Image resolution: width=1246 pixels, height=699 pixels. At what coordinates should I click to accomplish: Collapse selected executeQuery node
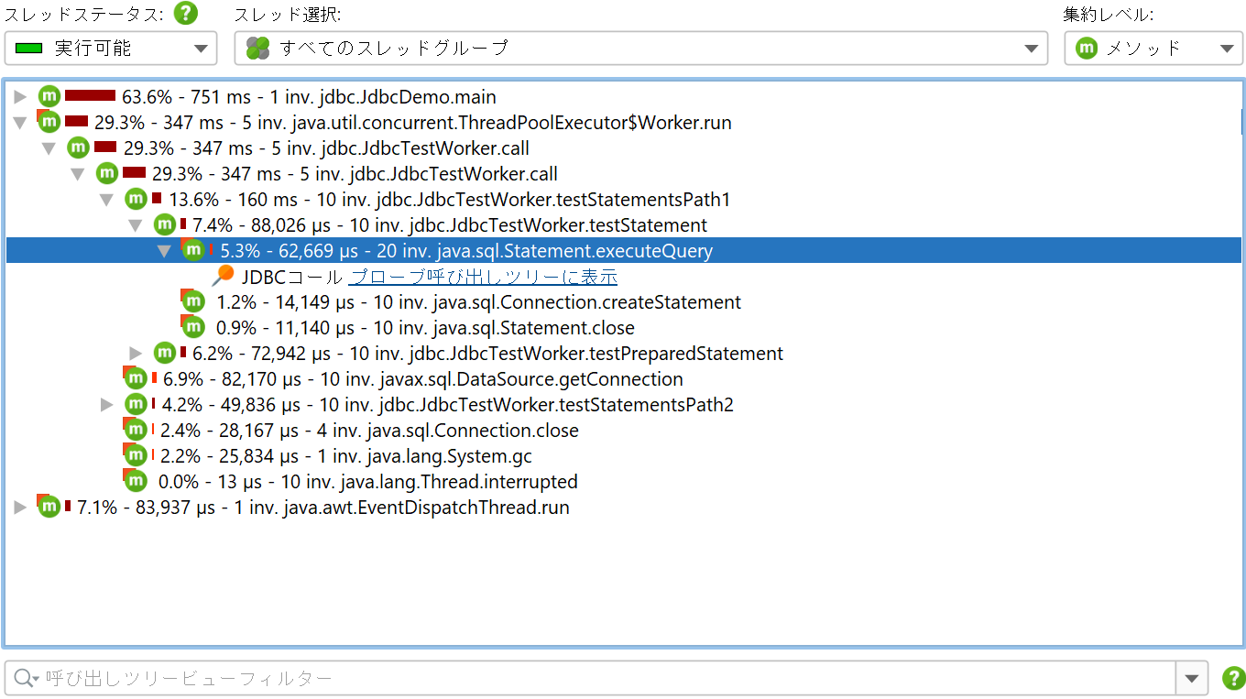tap(164, 251)
